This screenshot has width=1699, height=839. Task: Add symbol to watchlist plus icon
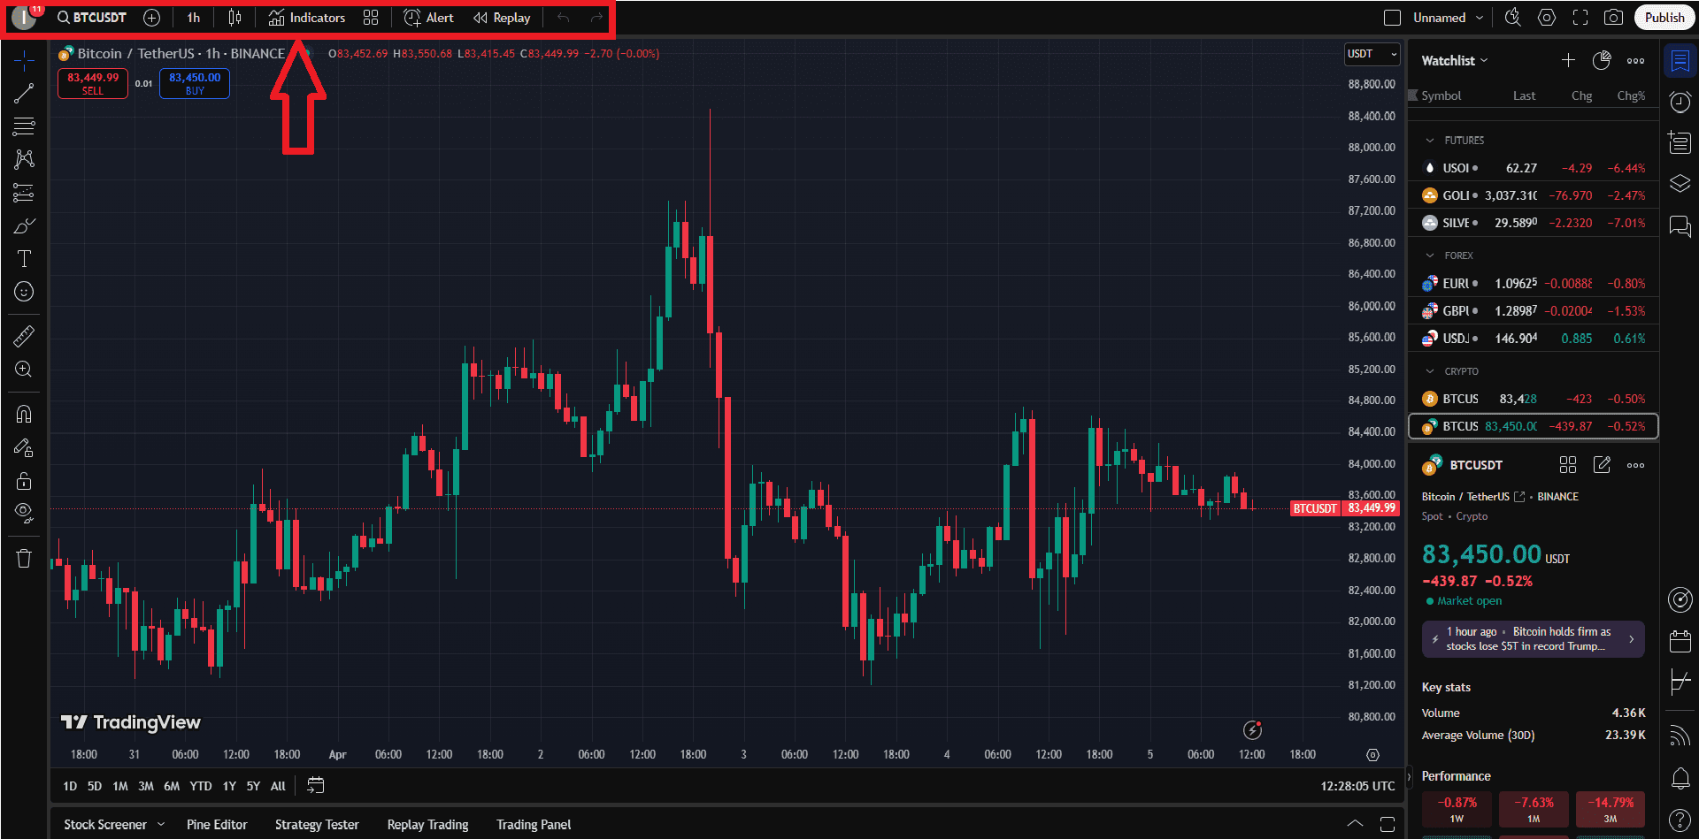(1568, 60)
